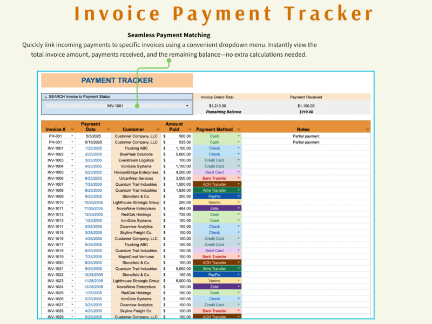432x324 pixels.
Task: Expand invoice dropdown for INV-1005 row
Action: tap(72, 172)
